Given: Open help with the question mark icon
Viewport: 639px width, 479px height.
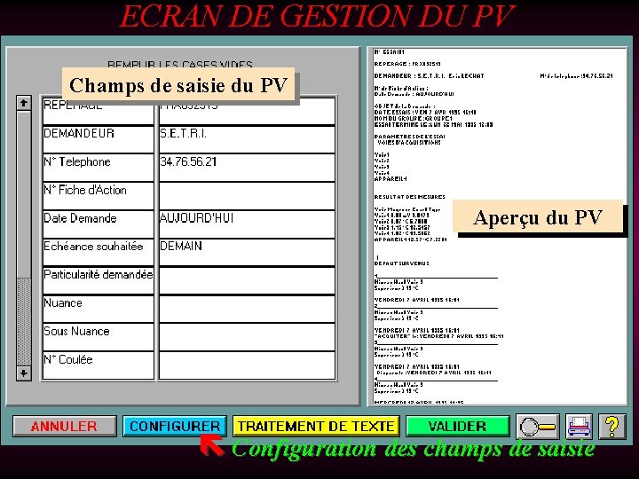Looking at the screenshot, I should (612, 426).
